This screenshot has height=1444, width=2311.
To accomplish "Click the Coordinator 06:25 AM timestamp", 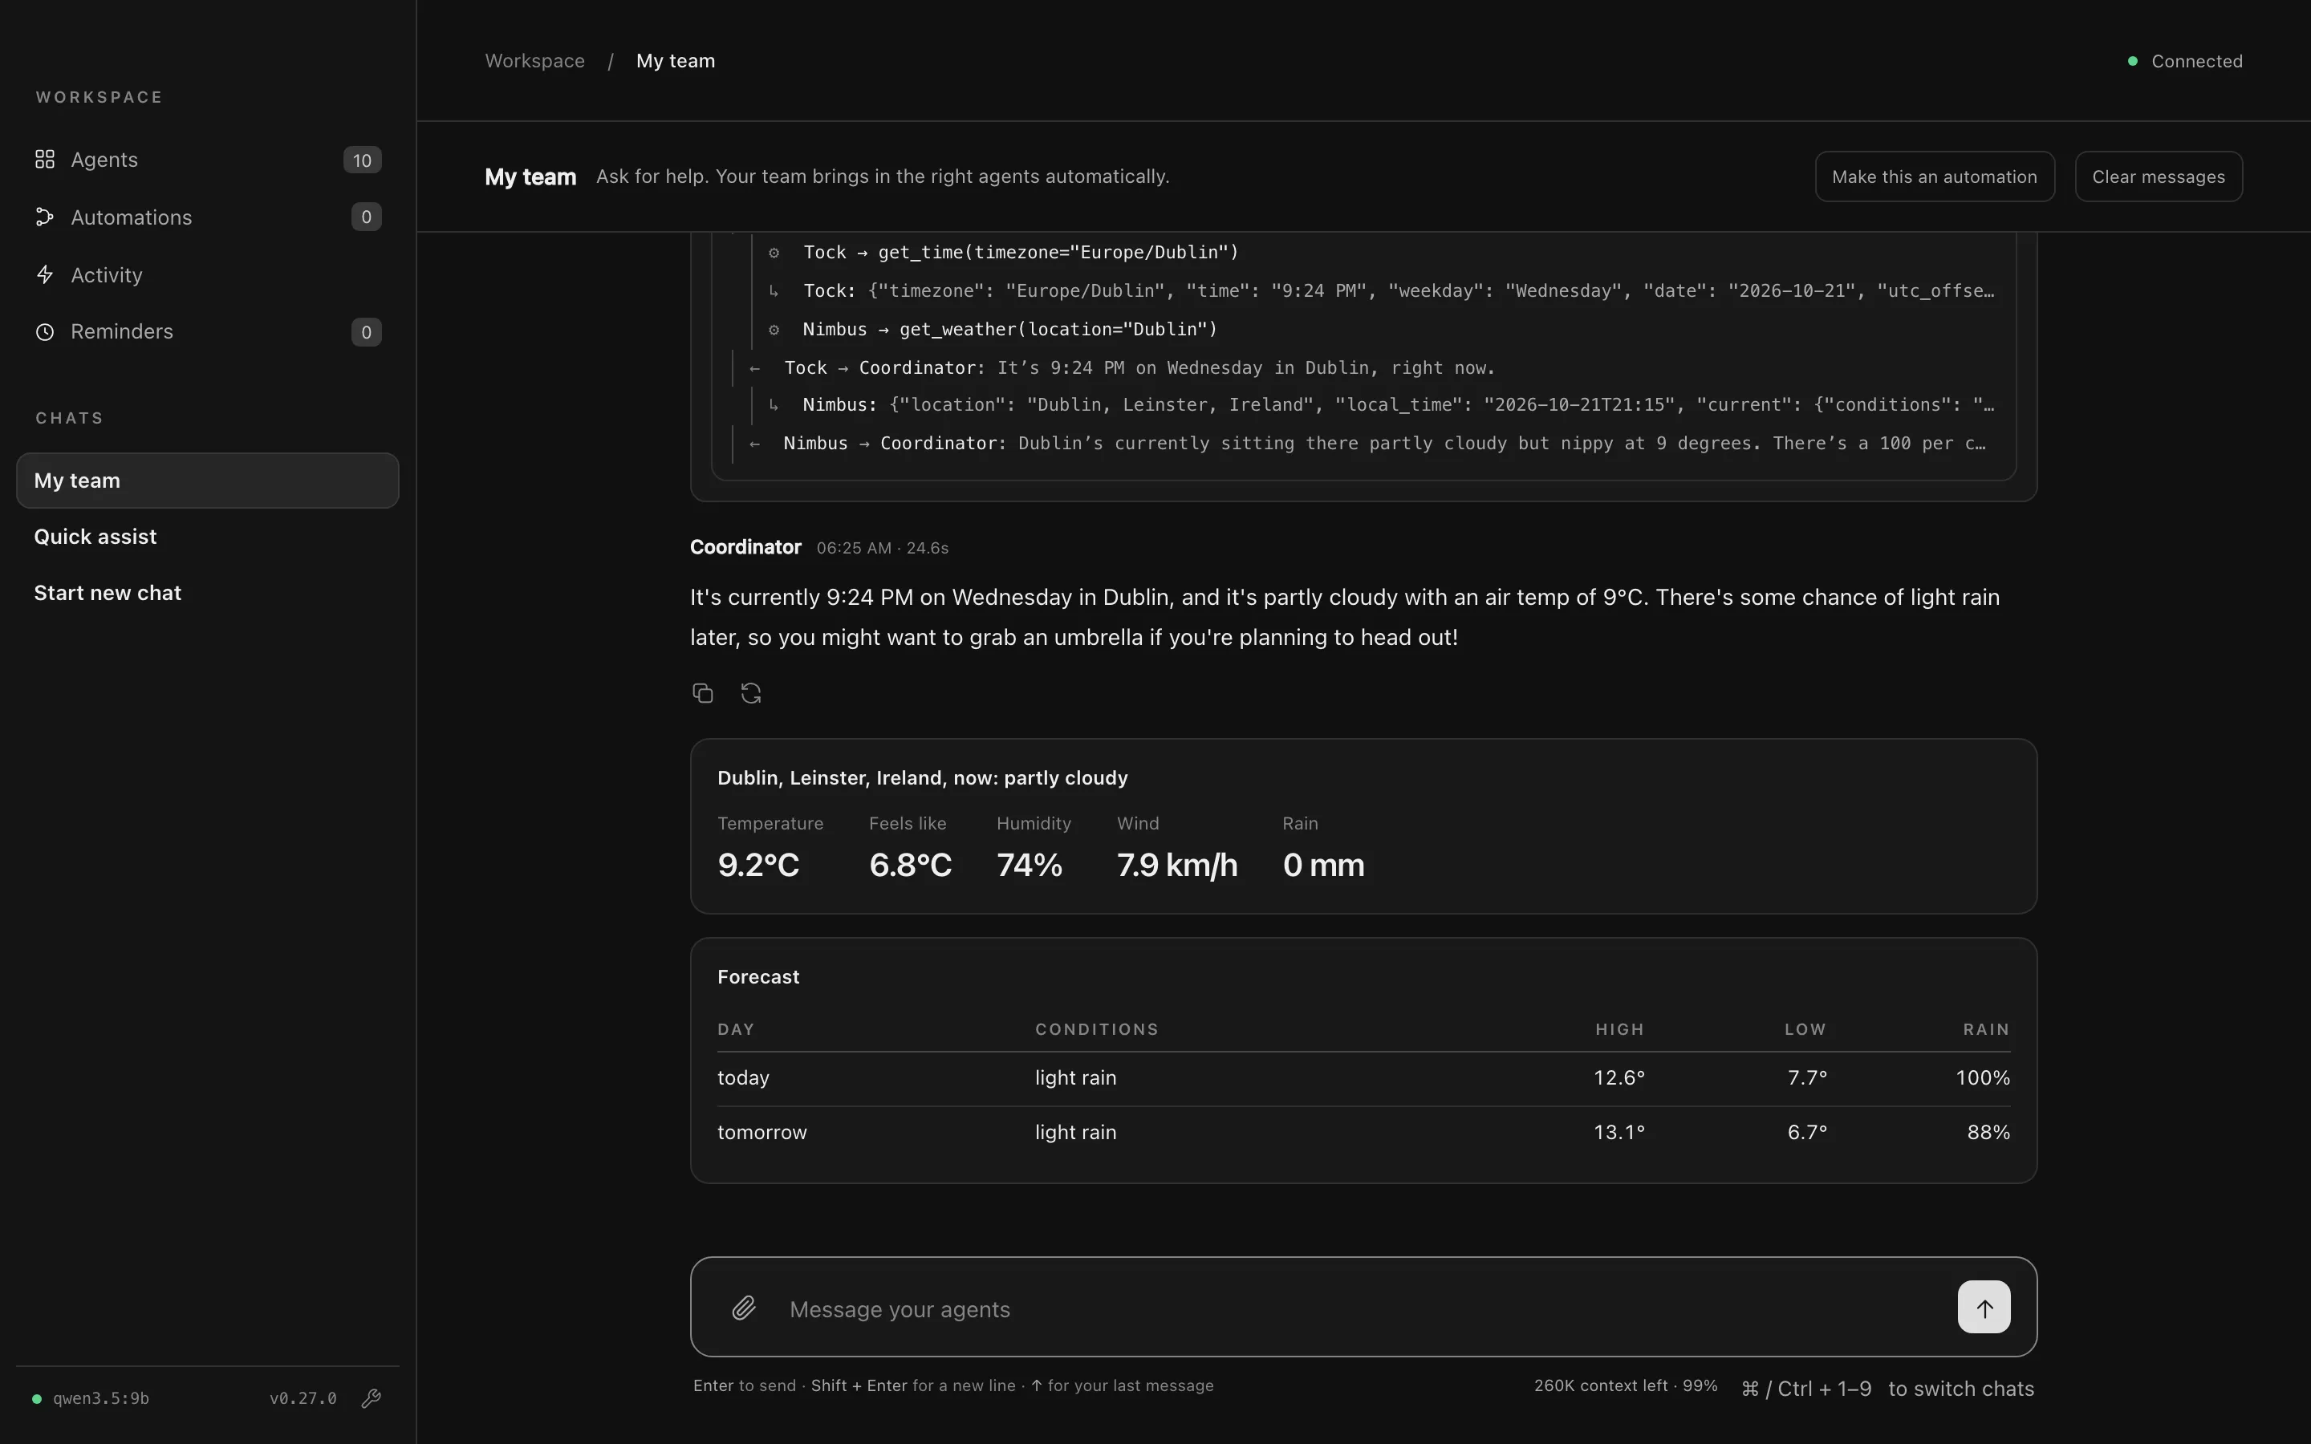I will (x=854, y=548).
